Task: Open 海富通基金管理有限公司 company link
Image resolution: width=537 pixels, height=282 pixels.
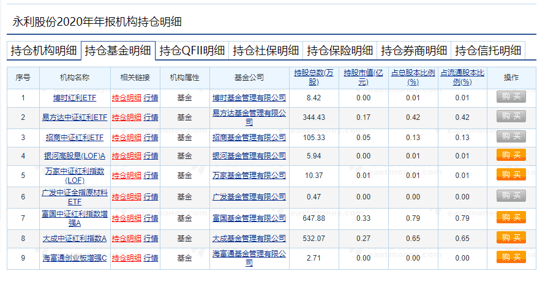Action: click(249, 258)
